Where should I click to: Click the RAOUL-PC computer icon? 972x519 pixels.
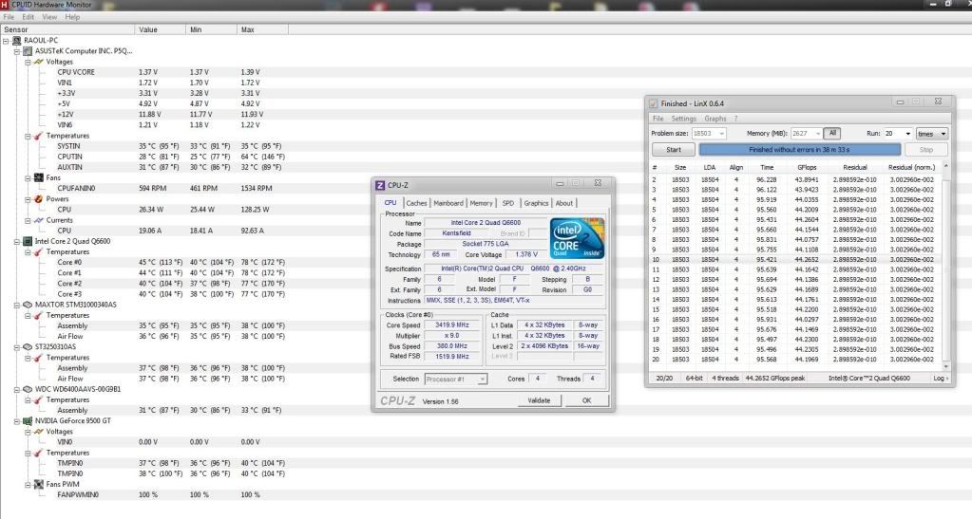coord(17,40)
